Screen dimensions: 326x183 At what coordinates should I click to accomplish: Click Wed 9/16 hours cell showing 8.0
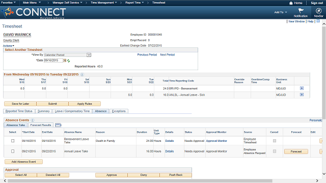(x=14, y=88)
